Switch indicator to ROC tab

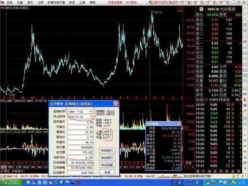coord(138,167)
